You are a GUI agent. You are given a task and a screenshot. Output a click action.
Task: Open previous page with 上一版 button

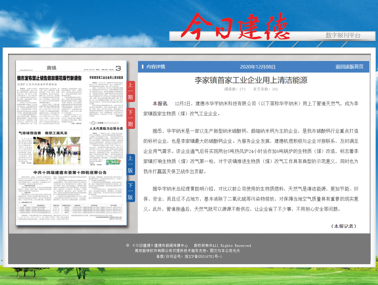[x=130, y=164]
